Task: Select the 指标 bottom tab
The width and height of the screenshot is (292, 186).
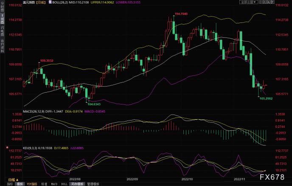Action: (x=10, y=184)
